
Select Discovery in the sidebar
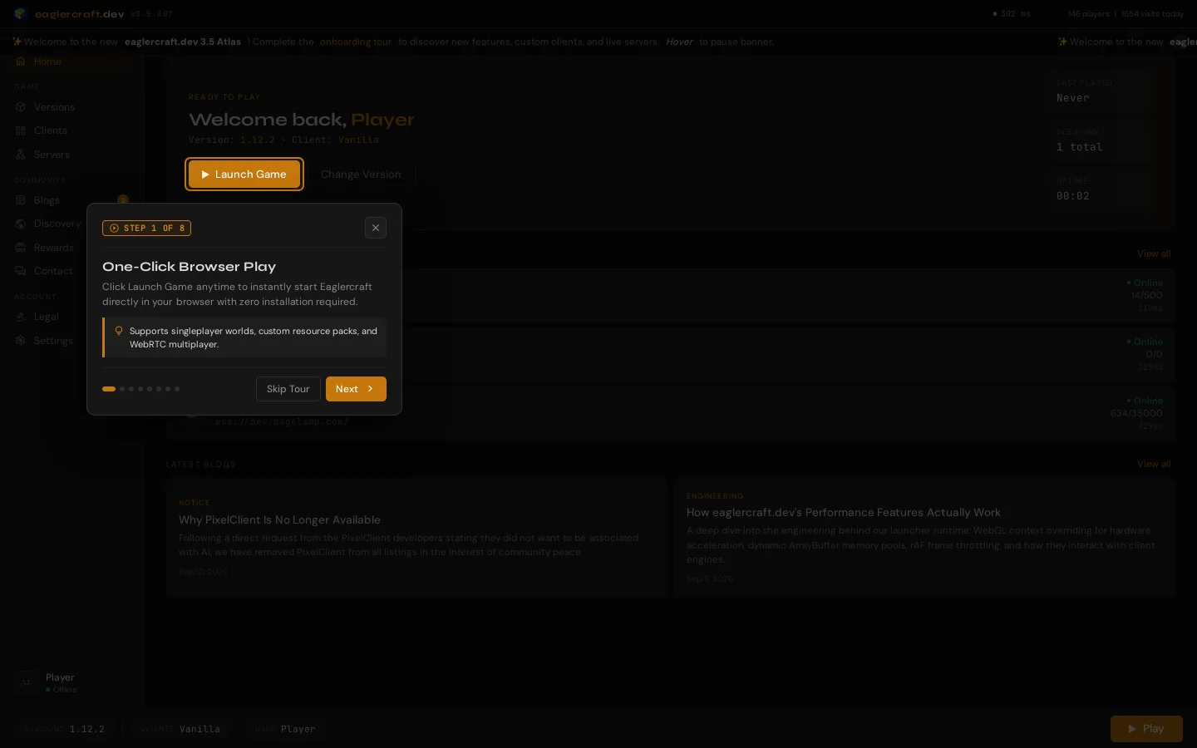(73, 224)
